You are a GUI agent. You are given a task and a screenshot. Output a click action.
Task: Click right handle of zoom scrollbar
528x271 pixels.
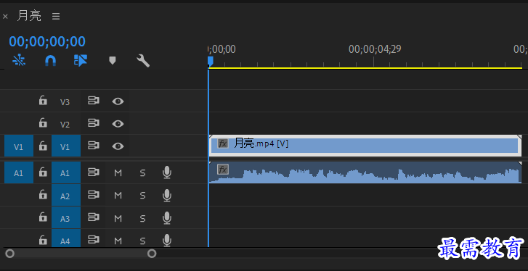point(152,254)
